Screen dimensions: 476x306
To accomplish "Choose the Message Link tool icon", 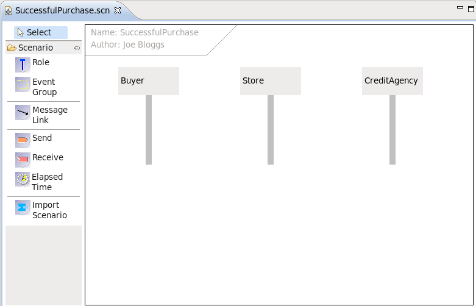I will coord(23,112).
